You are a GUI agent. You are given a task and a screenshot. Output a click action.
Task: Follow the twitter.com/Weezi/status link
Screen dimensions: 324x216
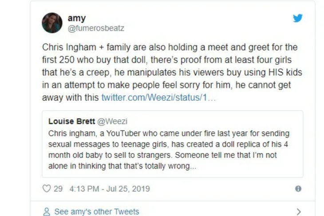pos(158,98)
